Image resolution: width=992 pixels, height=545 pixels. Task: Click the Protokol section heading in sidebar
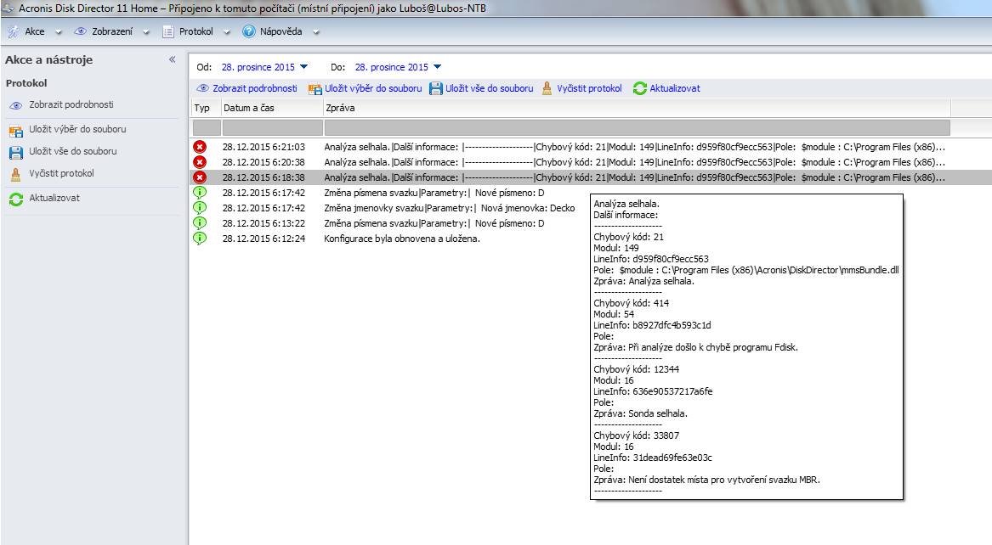click(26, 82)
